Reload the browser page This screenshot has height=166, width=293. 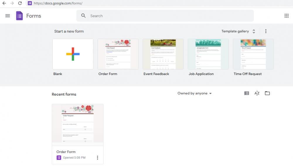point(20,3)
